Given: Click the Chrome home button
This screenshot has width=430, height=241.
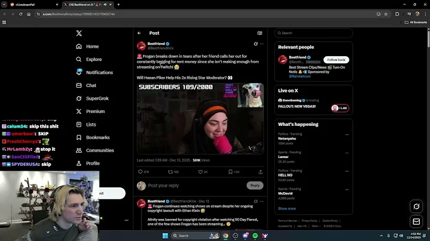Looking at the screenshot, I should pyautogui.click(x=29, y=14).
